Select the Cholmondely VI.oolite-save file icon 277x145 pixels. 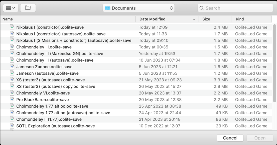(x=12, y=93)
